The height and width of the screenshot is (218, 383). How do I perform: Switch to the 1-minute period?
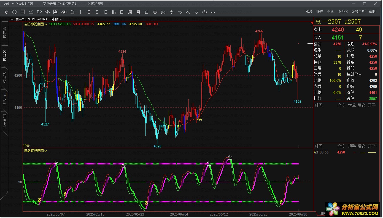click(x=80, y=12)
